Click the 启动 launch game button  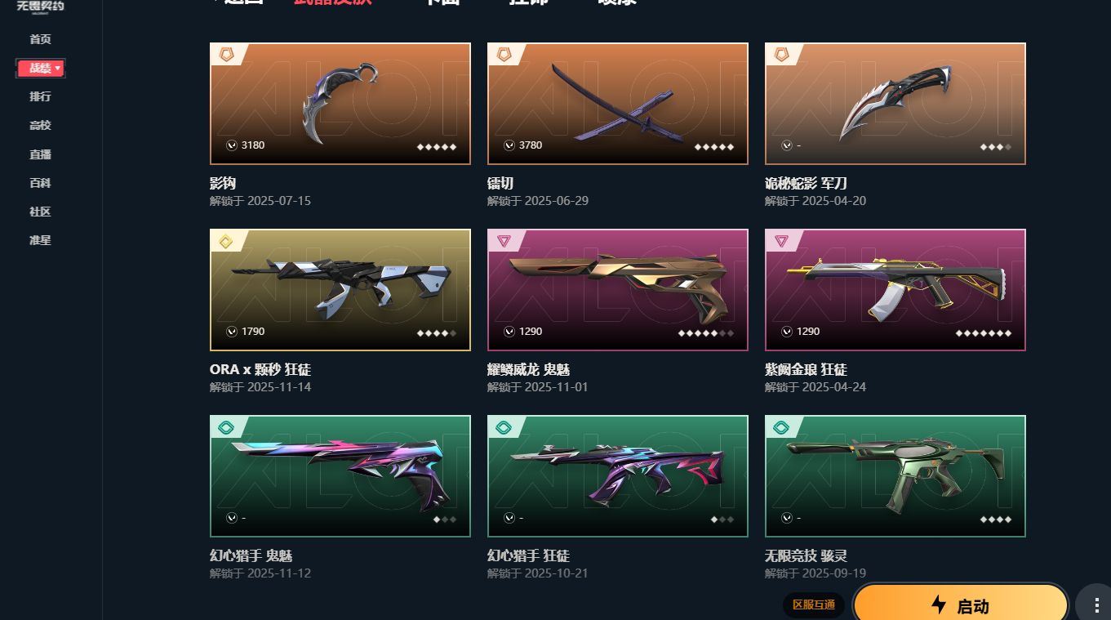pyautogui.click(x=961, y=605)
